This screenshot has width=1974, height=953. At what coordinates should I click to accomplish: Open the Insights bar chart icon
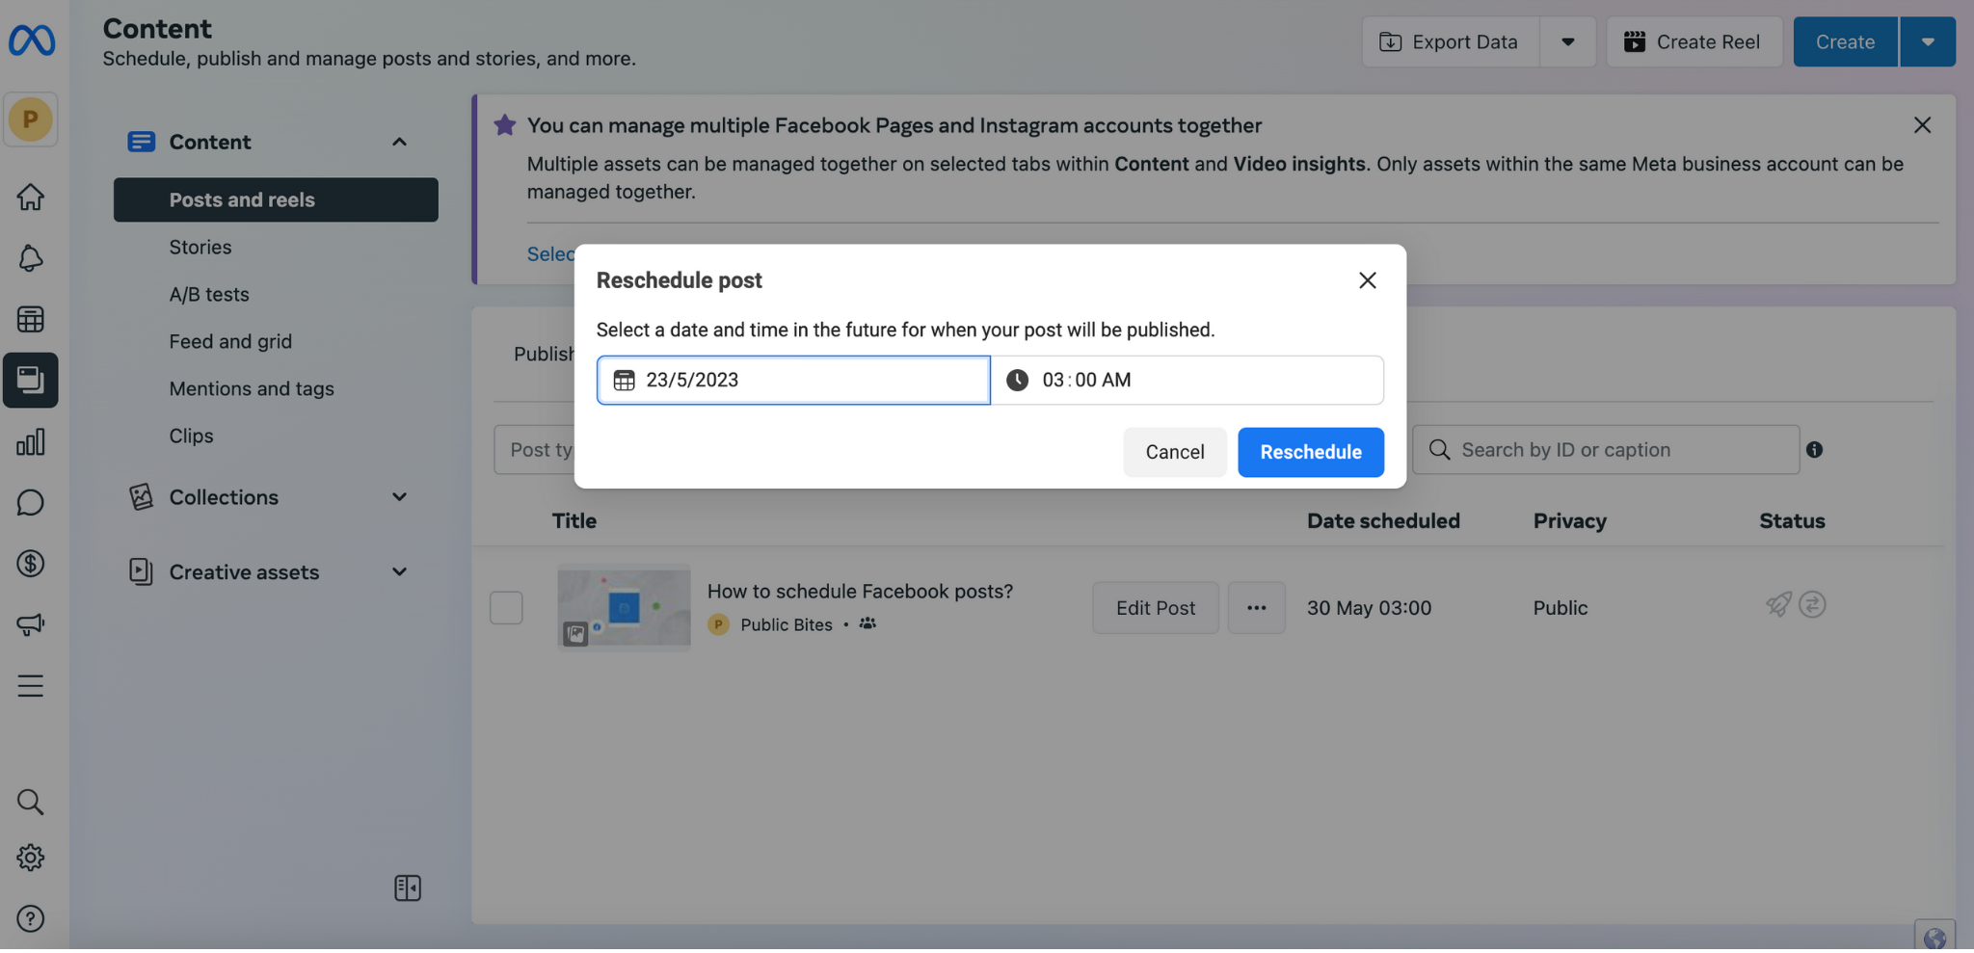tap(30, 442)
